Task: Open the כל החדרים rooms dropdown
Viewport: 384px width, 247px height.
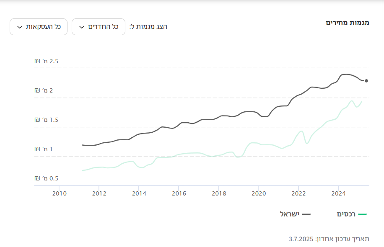Action: tap(99, 27)
